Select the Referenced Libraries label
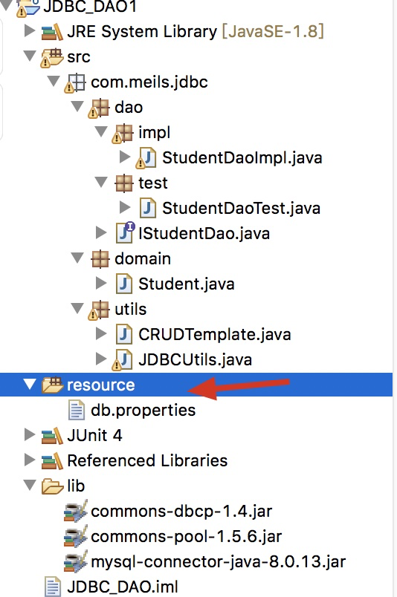397x597 pixels. click(x=147, y=461)
